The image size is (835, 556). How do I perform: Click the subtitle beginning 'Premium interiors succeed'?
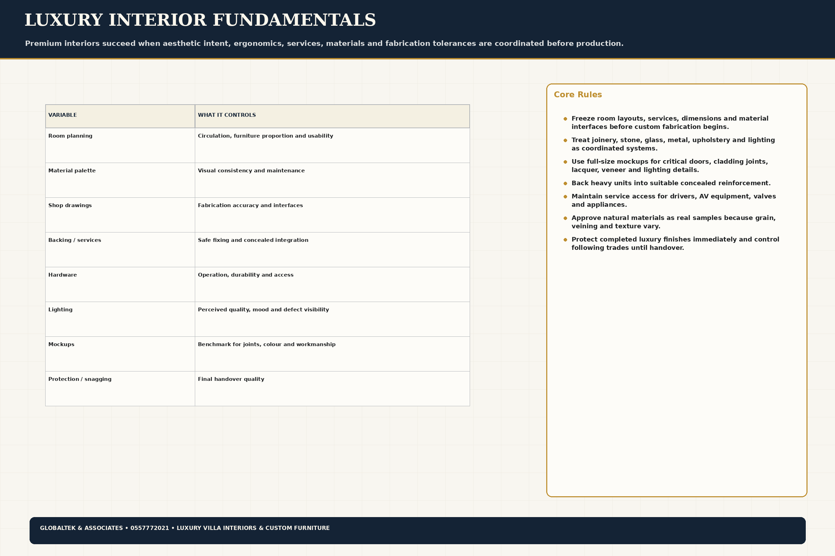pyautogui.click(x=324, y=44)
